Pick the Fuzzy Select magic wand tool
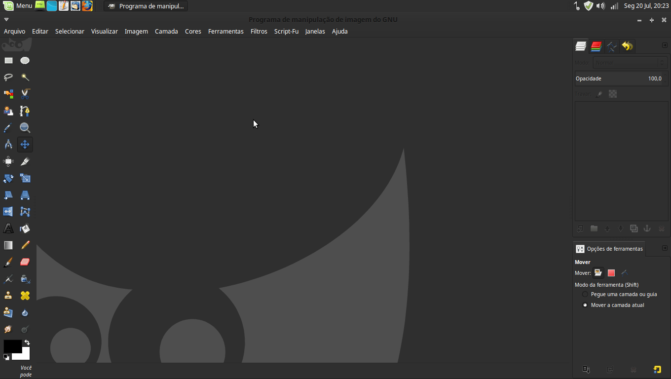Viewport: 671px width, 379px height. point(25,77)
